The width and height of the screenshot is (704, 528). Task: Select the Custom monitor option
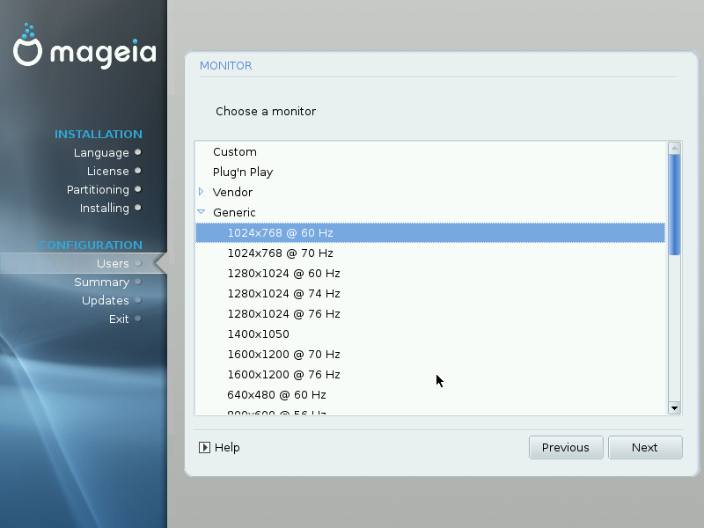(234, 151)
